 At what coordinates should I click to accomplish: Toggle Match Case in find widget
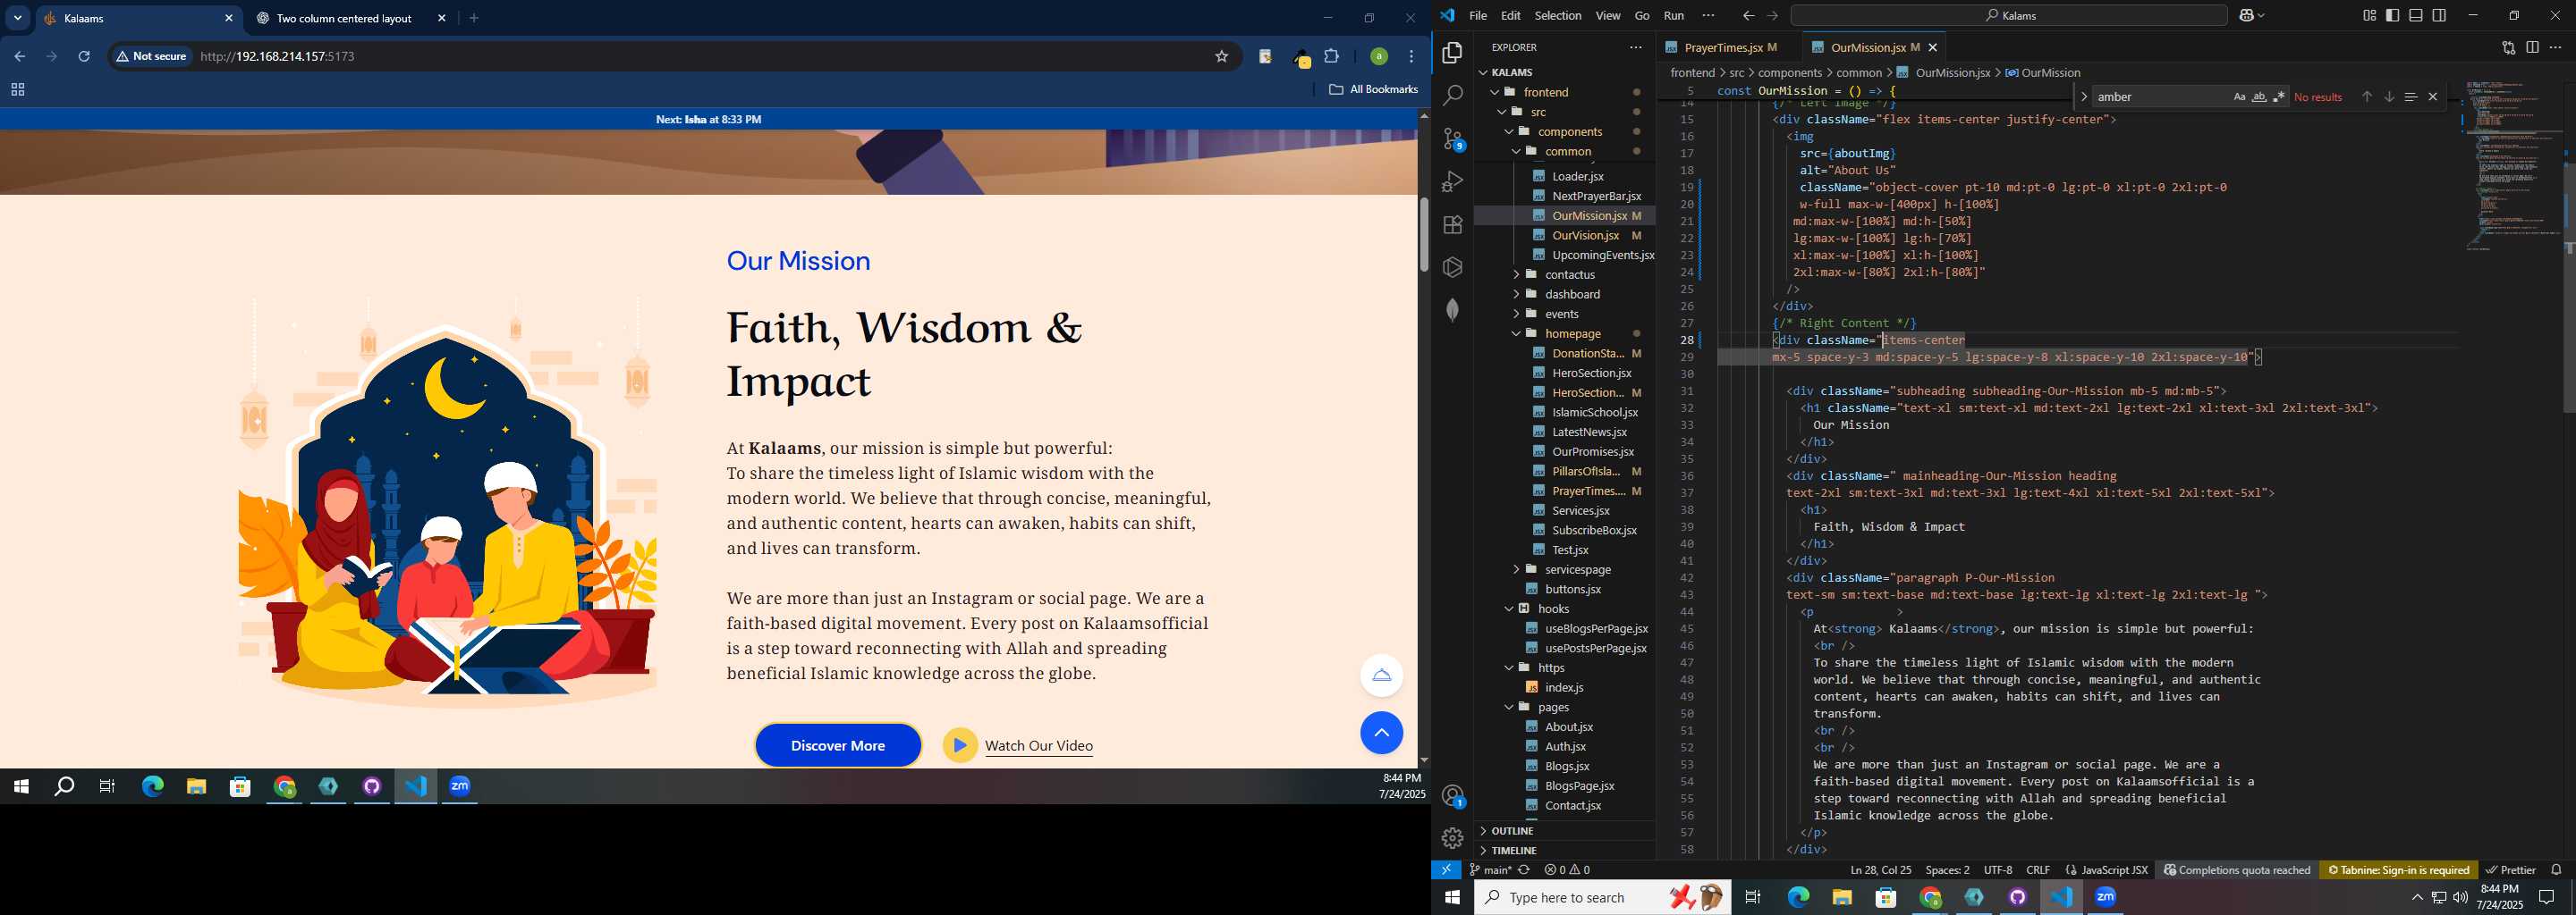[x=2239, y=97]
